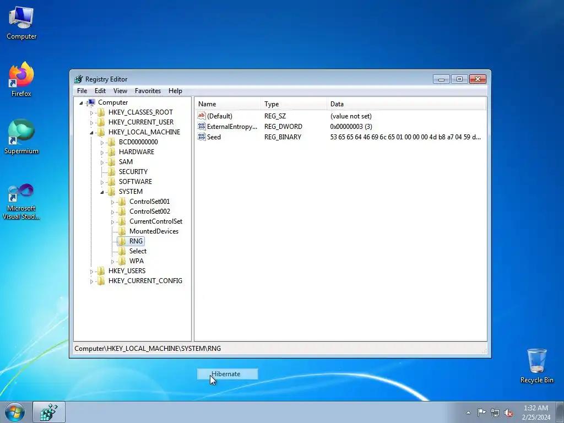Click the MountedDevices folder icon
Image resolution: width=564 pixels, height=423 pixels.
[122, 231]
